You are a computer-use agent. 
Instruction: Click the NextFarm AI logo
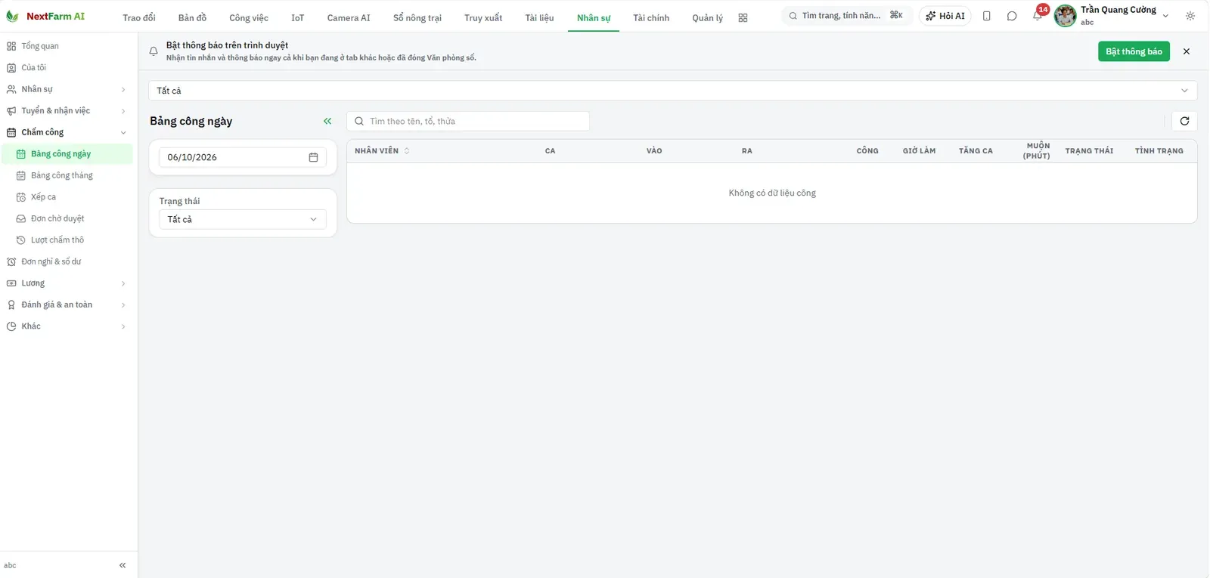pyautogui.click(x=45, y=17)
